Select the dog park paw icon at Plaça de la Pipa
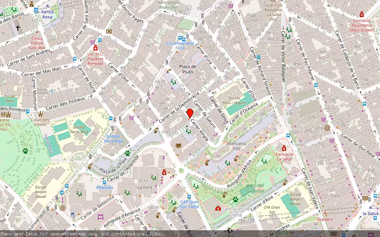The image size is (380, 237). pos(127,153)
